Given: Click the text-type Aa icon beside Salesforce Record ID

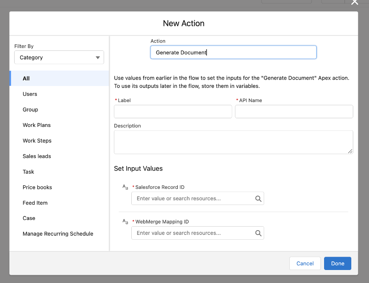Looking at the screenshot, I should 125,187.
